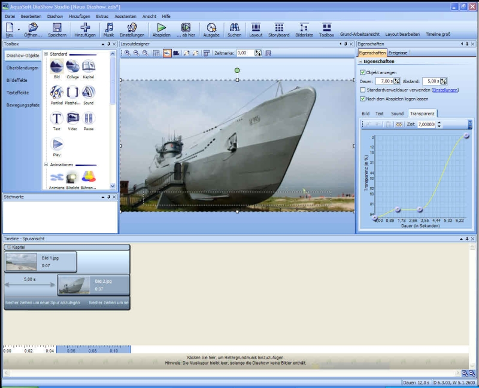The height and width of the screenshot is (388, 479).
Task: Open the Storyboard view icon
Action: point(279,28)
